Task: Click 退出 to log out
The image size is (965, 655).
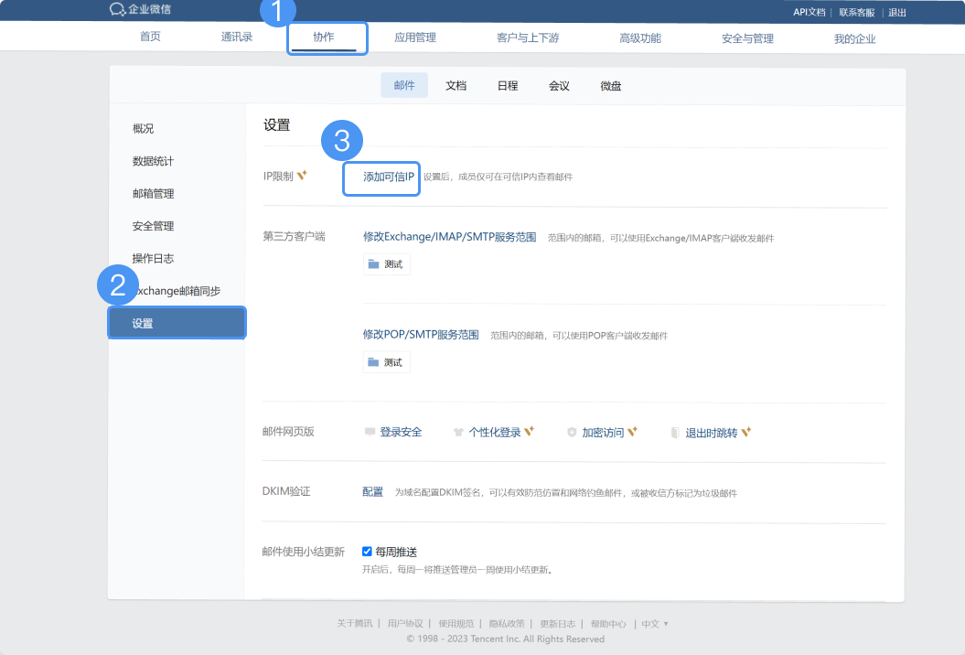Action: pos(897,12)
